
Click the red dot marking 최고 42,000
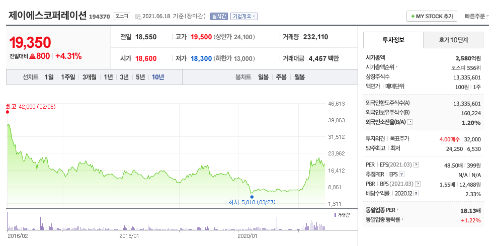coord(8,112)
